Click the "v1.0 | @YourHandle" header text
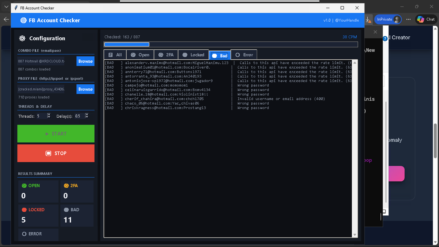Image resolution: width=439 pixels, height=247 pixels. click(341, 20)
